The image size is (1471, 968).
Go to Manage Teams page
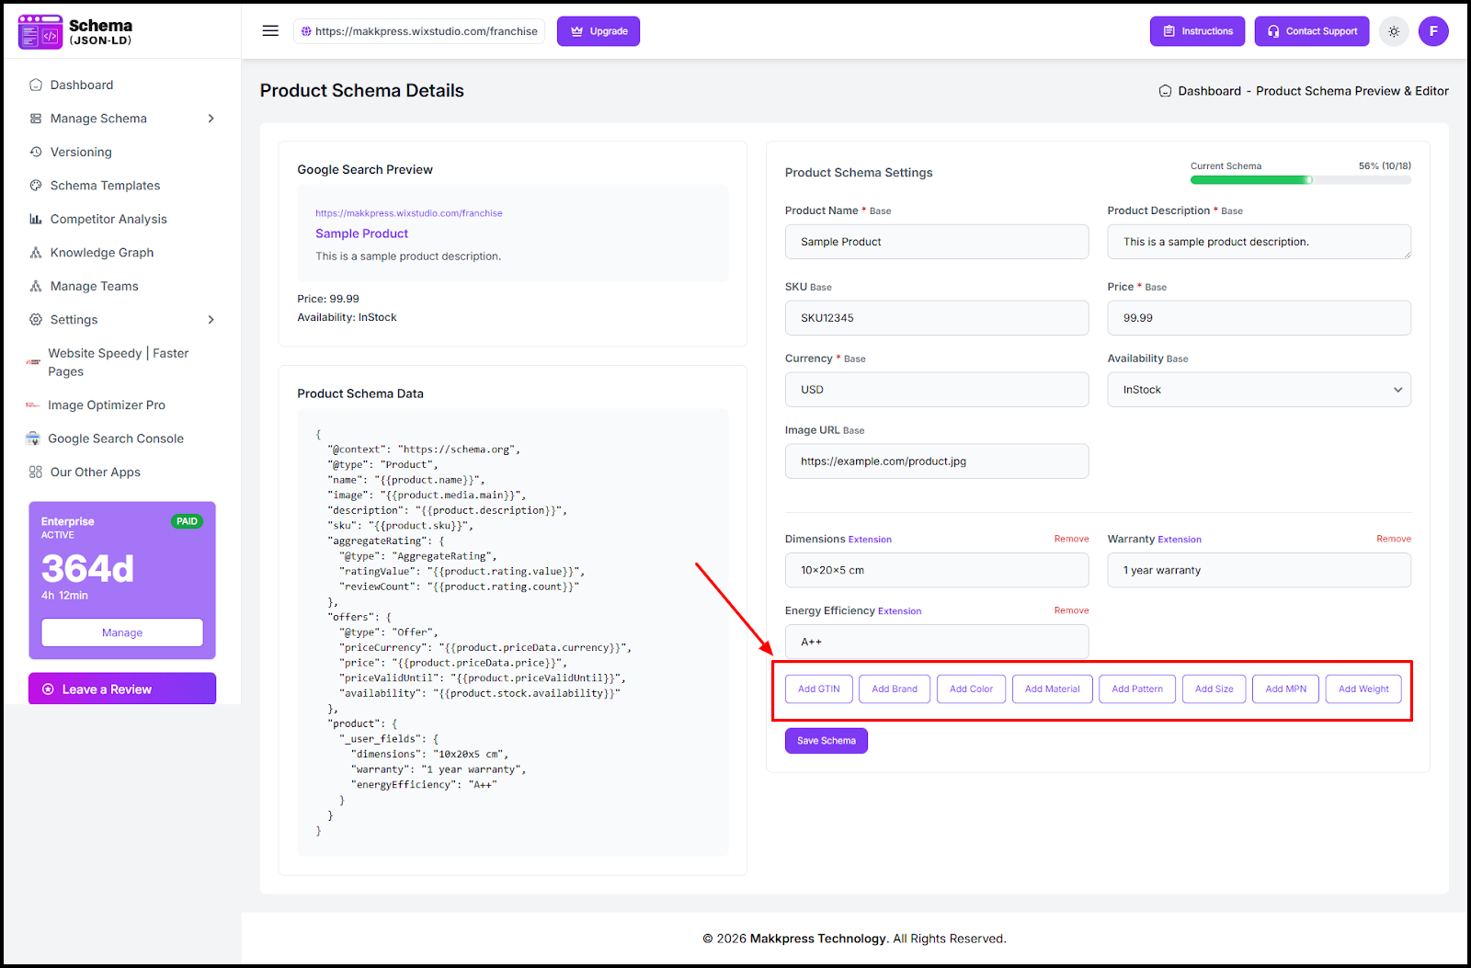(x=94, y=286)
